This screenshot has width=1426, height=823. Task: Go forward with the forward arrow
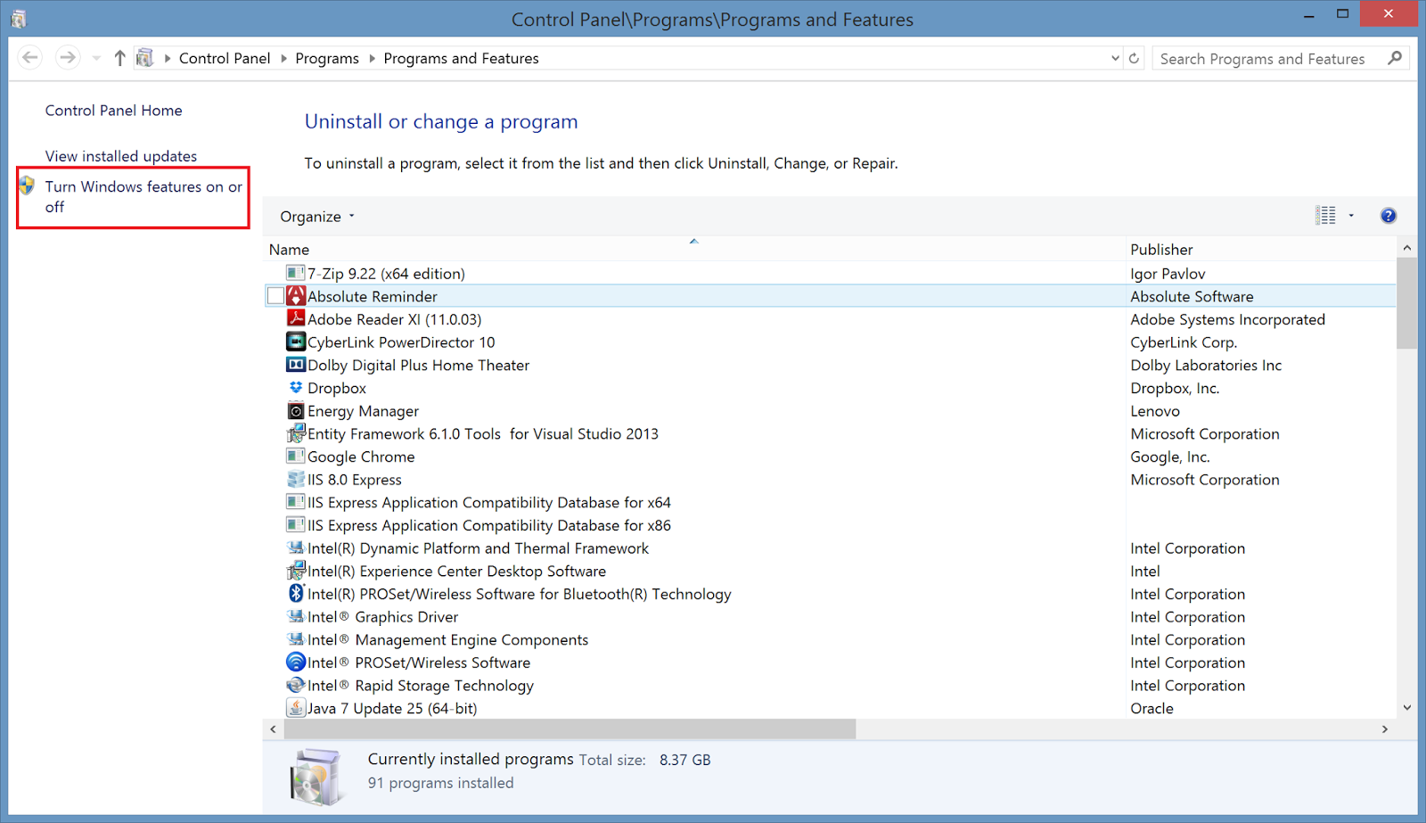point(68,58)
